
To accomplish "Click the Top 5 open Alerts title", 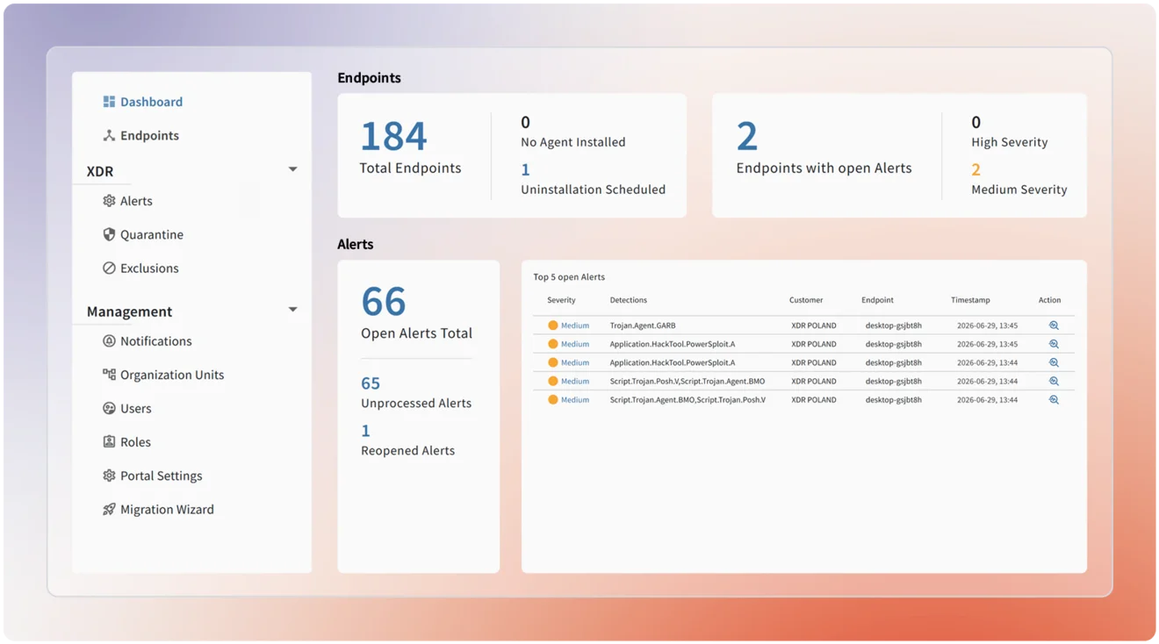I will click(x=569, y=277).
